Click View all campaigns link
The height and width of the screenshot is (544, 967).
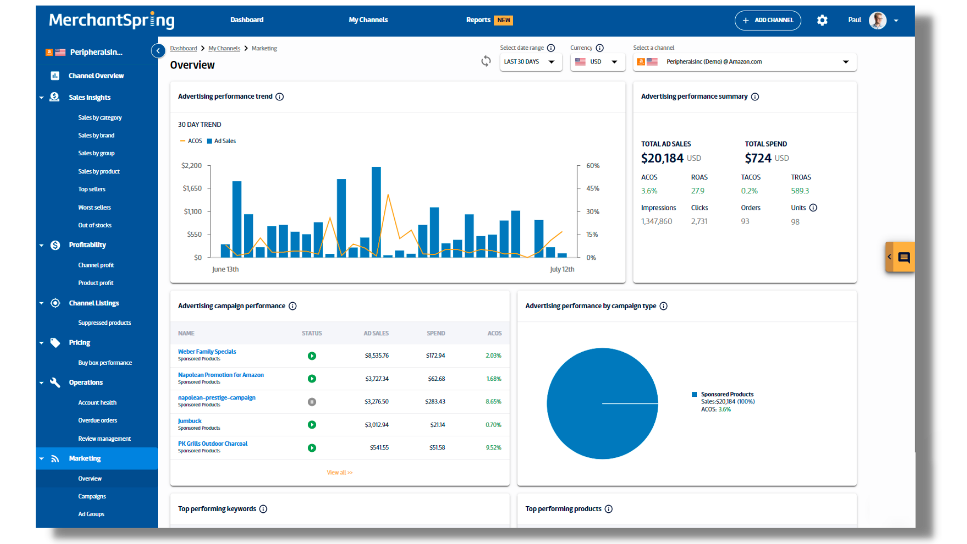click(x=339, y=472)
